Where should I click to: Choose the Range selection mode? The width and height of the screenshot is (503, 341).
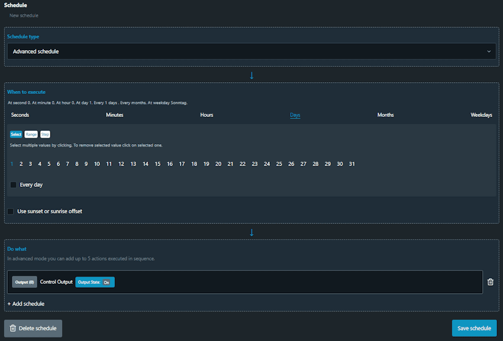coord(31,134)
